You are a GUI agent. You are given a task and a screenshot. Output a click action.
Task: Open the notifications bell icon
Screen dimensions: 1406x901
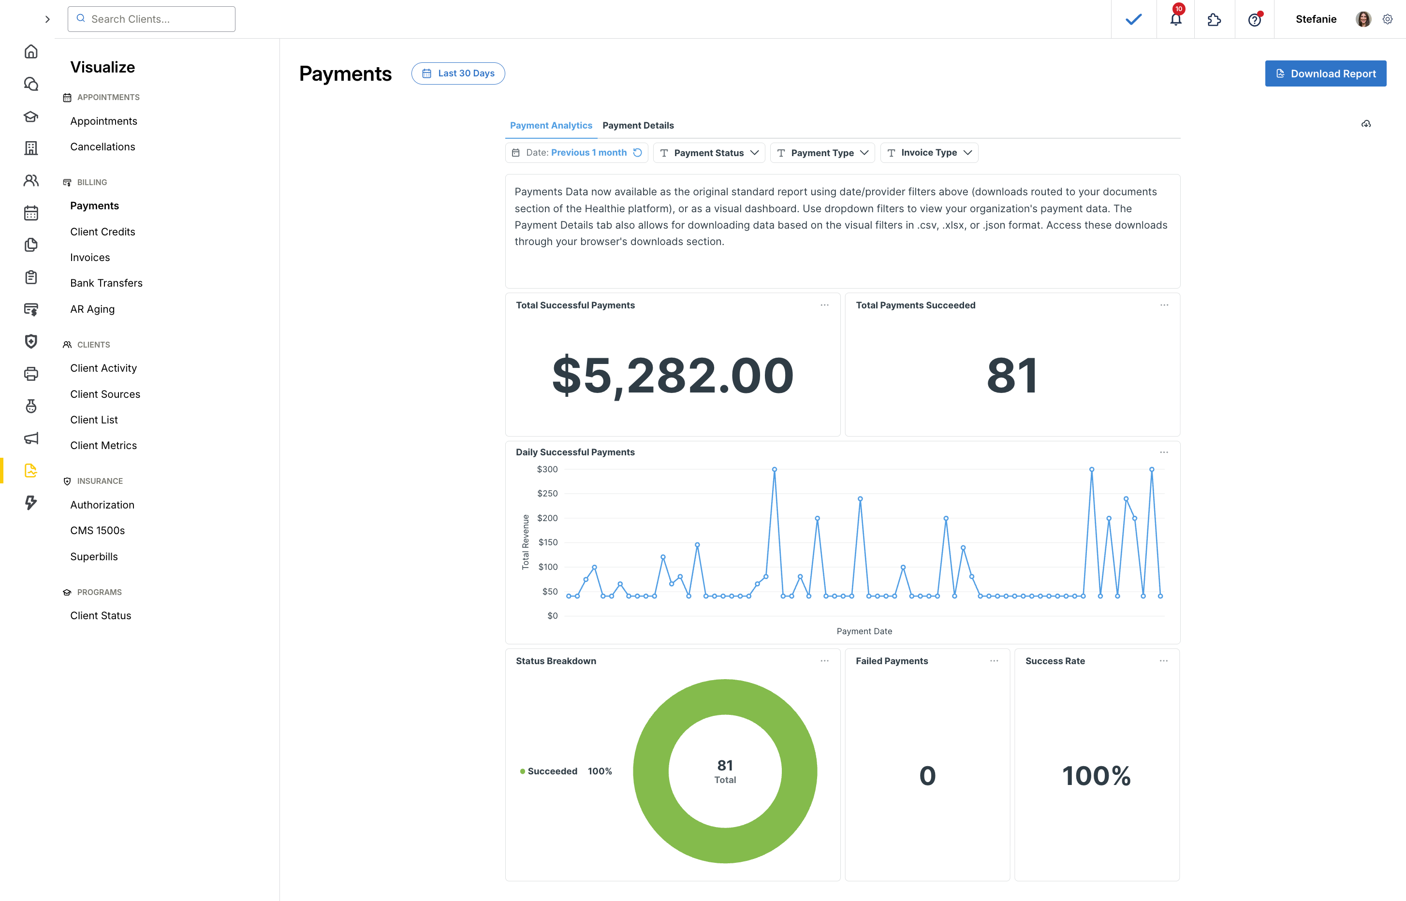(x=1175, y=19)
